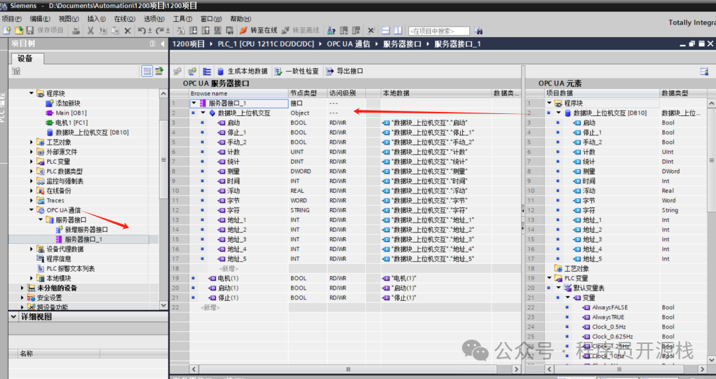Click the project search input field
The image size is (716, 379).
click(438, 31)
